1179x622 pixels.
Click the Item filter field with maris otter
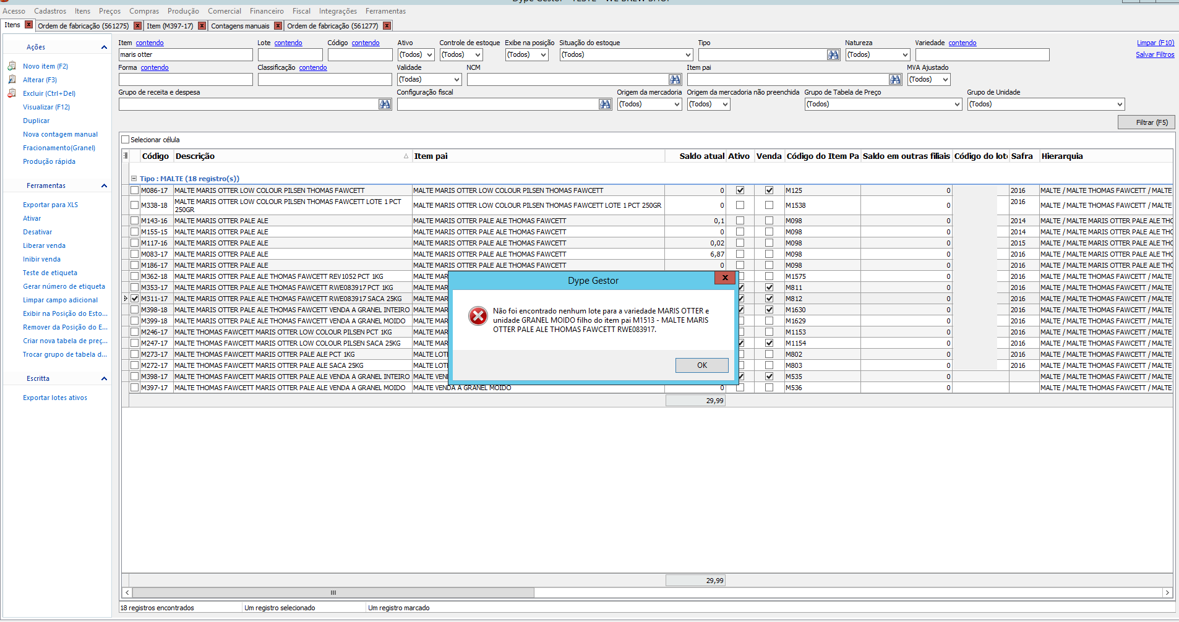[186, 55]
